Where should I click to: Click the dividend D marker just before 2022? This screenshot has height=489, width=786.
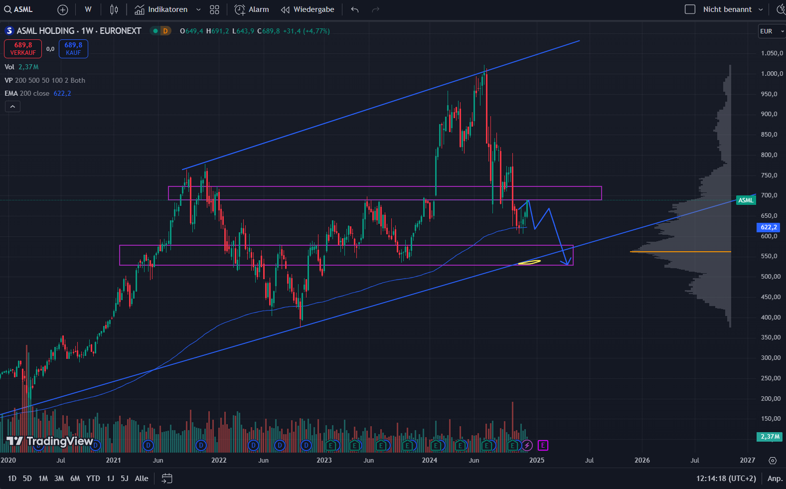201,445
